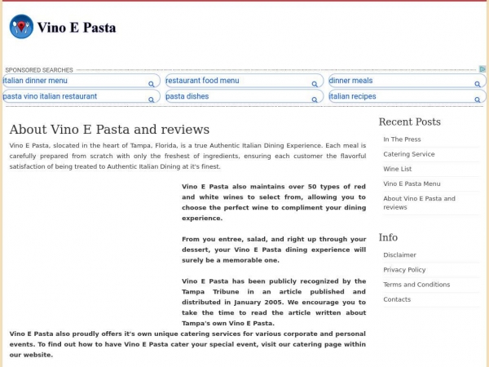
Task: Open the Wine List post
Action: coord(398,169)
